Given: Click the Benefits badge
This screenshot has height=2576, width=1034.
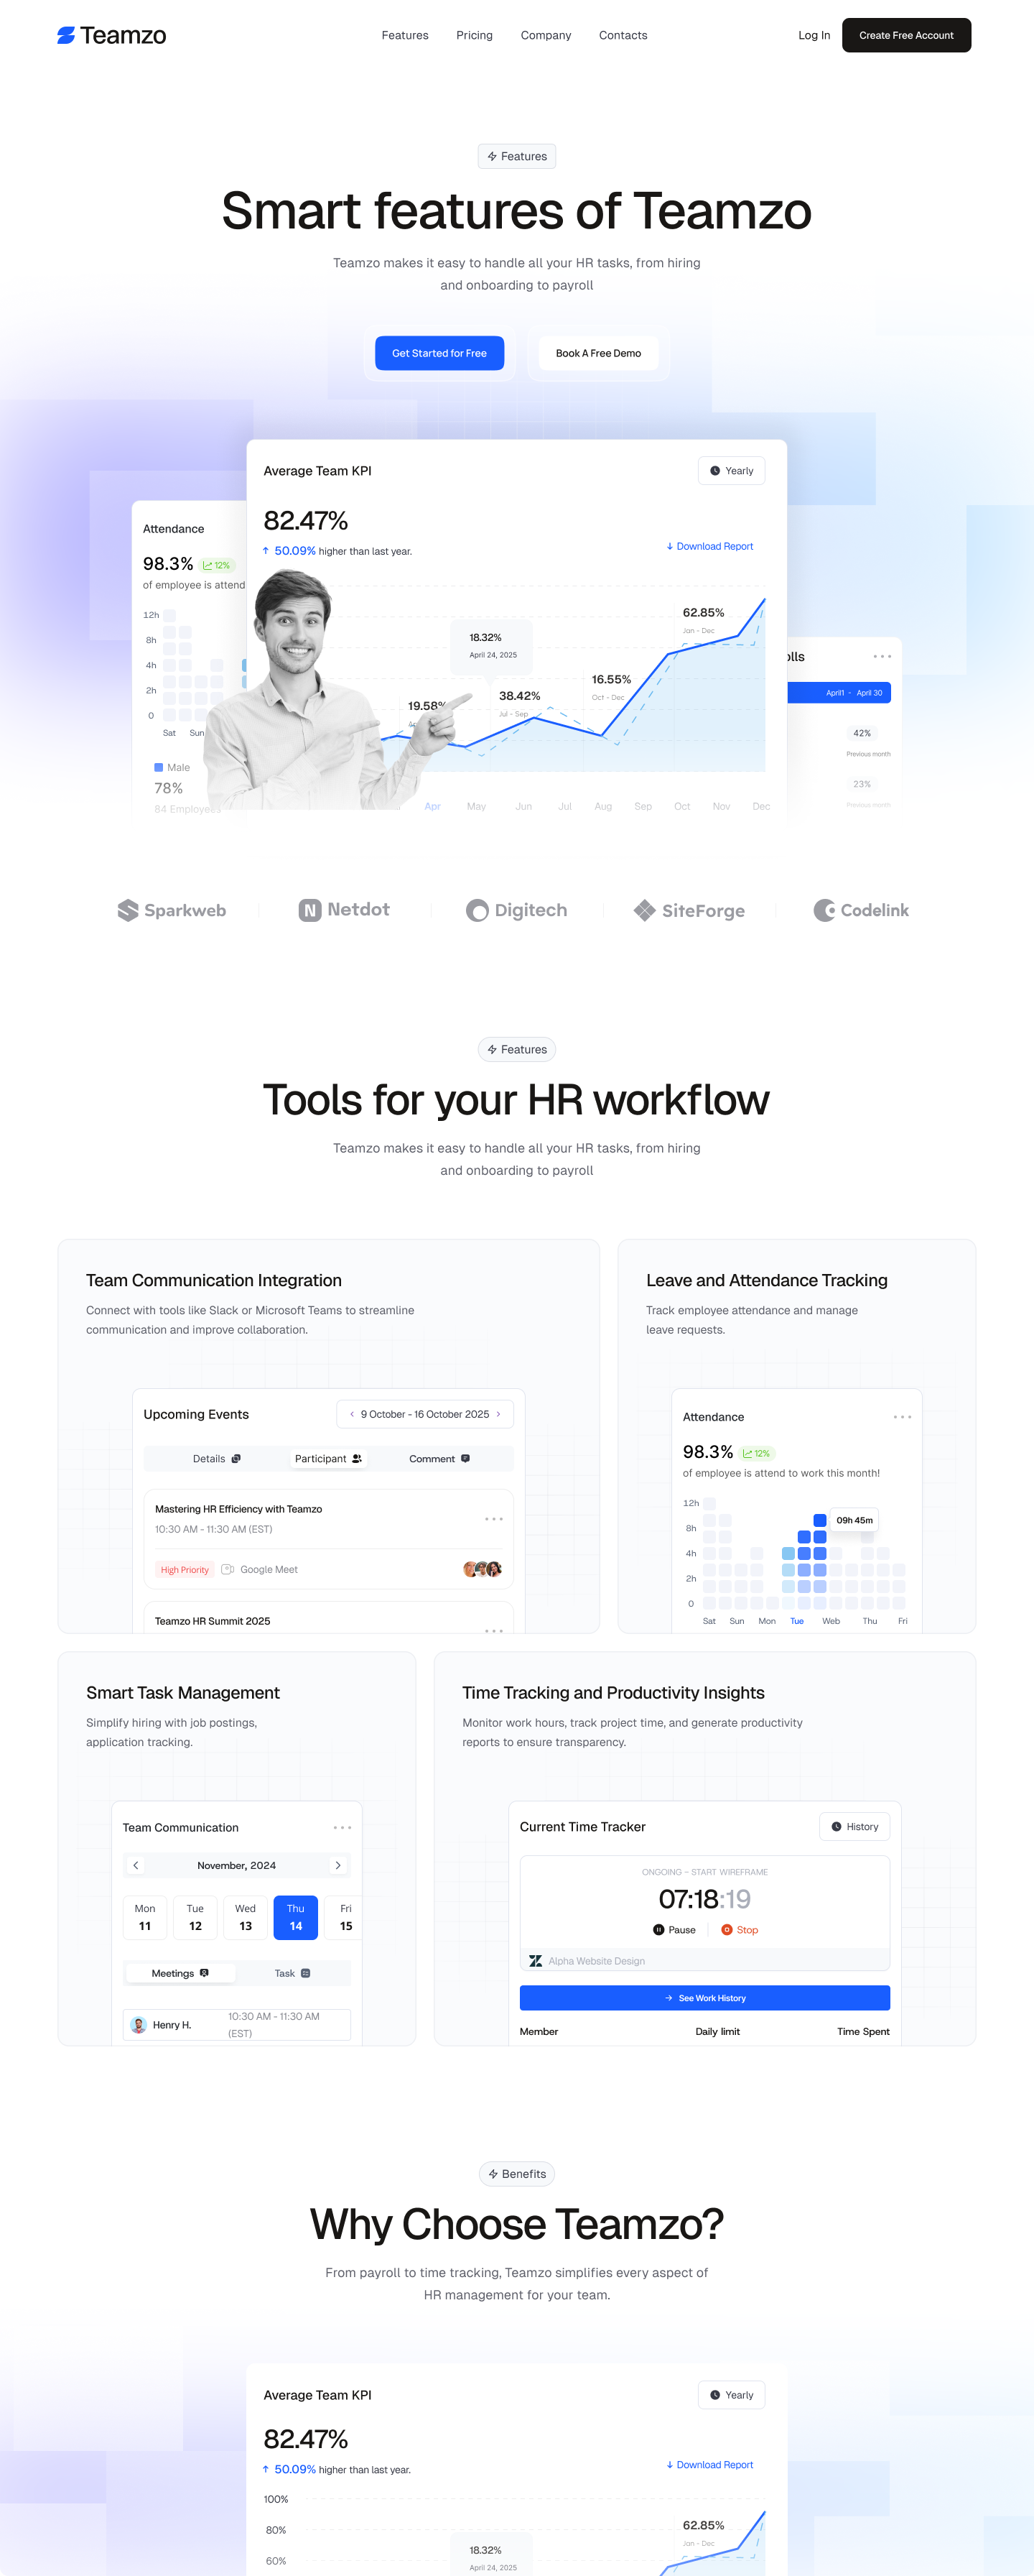Looking at the screenshot, I should (516, 2174).
